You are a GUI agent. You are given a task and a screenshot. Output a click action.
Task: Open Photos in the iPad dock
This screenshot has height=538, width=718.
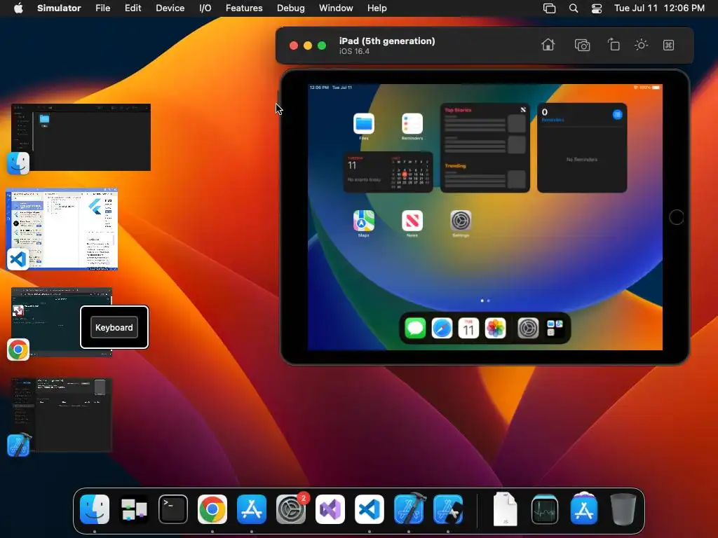click(x=495, y=328)
